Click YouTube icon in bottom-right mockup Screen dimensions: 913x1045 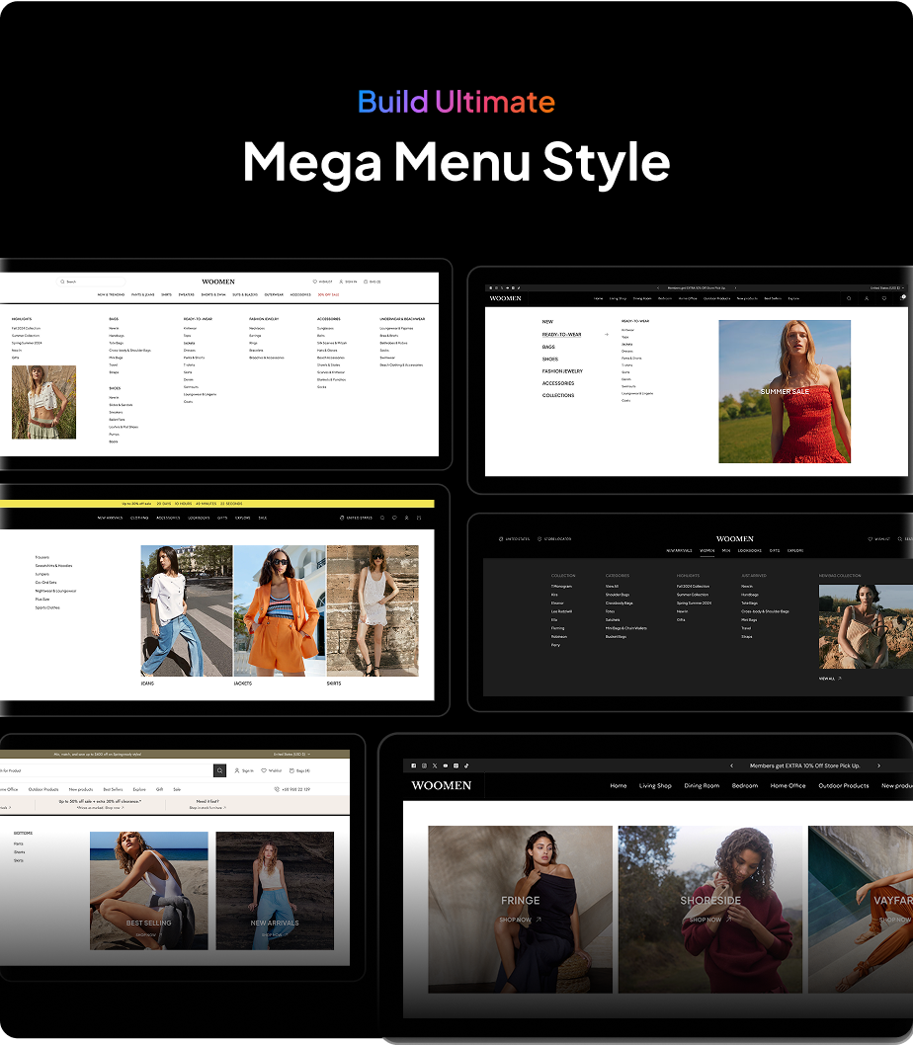(446, 765)
